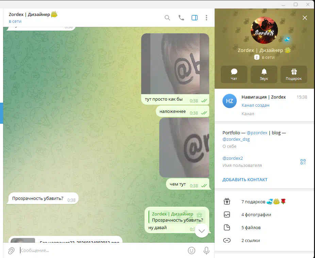View the 4 фотографии shared media

tap(256, 215)
